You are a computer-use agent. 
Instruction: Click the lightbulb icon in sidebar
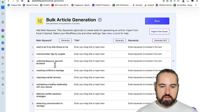click(3, 93)
